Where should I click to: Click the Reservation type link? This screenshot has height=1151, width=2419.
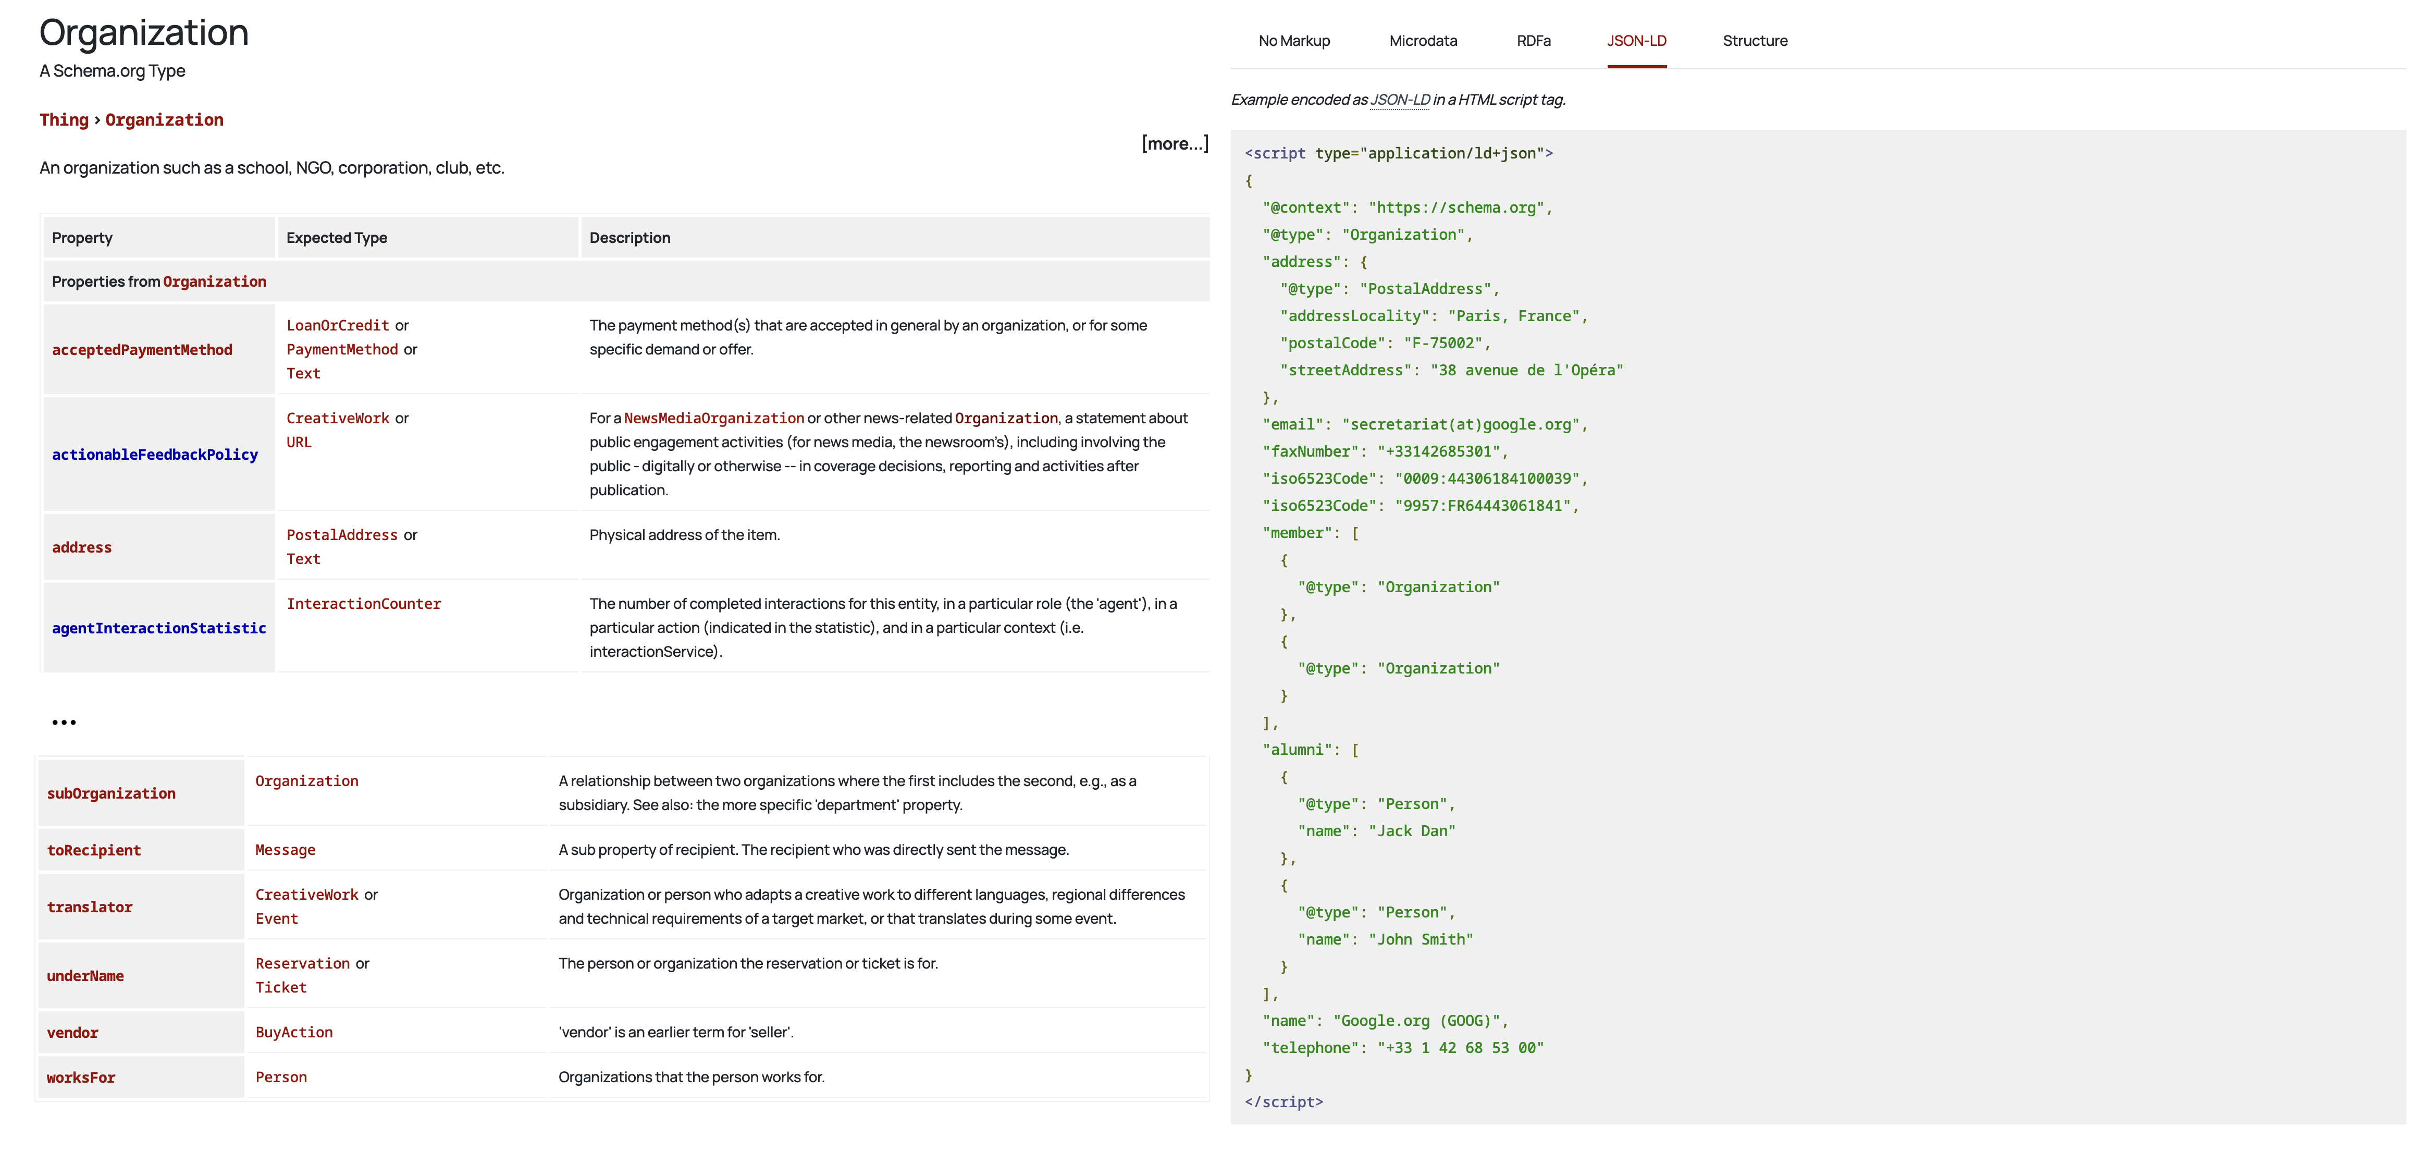[302, 963]
